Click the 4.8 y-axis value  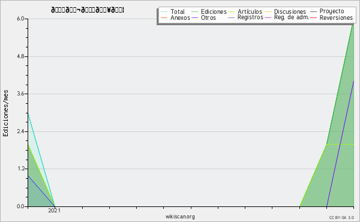[20, 56]
